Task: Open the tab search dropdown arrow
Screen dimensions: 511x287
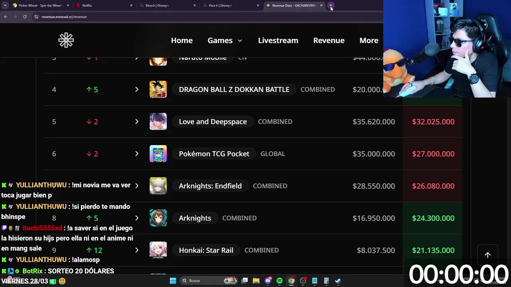Action: pyautogui.click(x=5, y=6)
